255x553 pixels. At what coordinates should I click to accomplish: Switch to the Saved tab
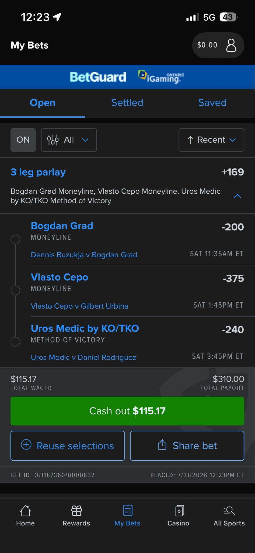pyautogui.click(x=212, y=103)
